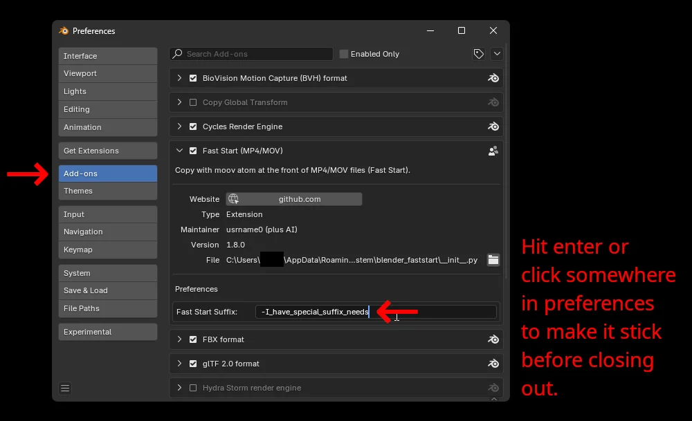The height and width of the screenshot is (421, 692).
Task: Disable Fast Start (MP4/MOV) add-on
Action: 193,151
